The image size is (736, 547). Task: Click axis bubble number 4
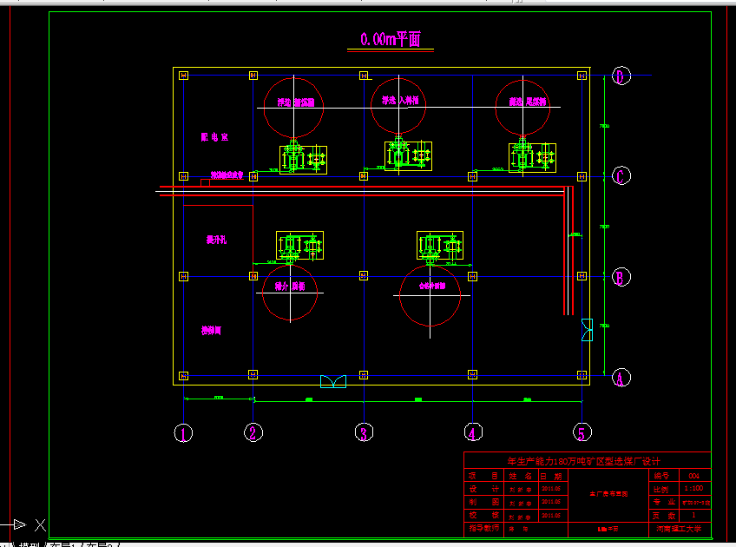[473, 432]
